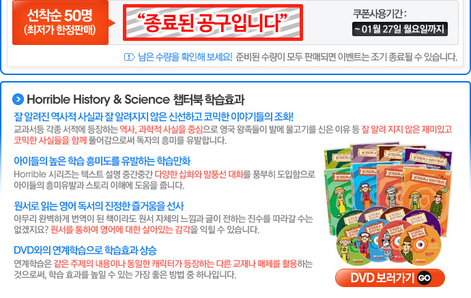The width and height of the screenshot is (471, 298).
Task: Click the Horrible History & Science 챕터북 학습효과 heading
Action: click(136, 100)
